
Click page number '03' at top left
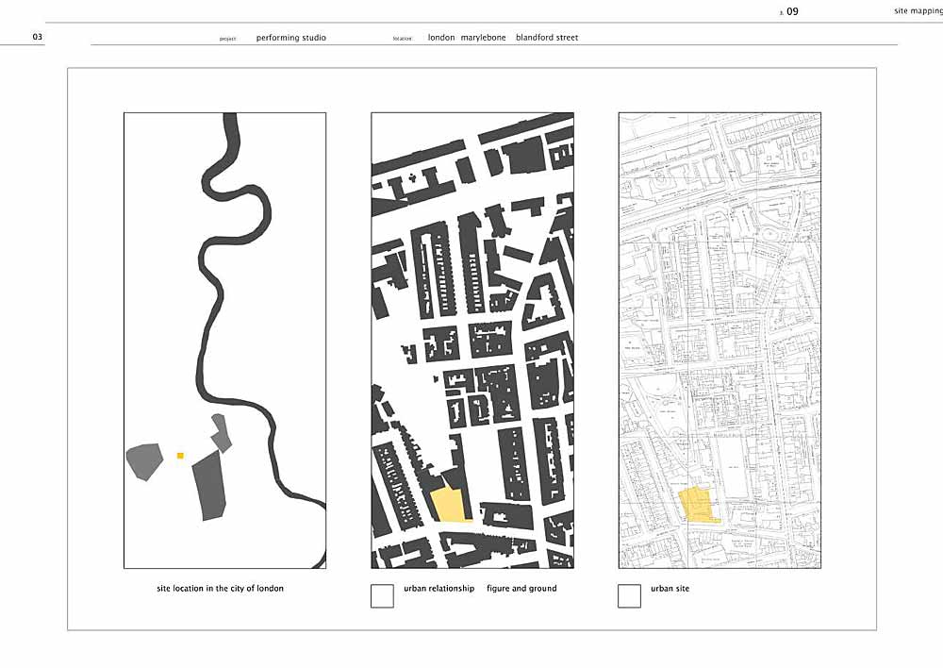pyautogui.click(x=37, y=38)
